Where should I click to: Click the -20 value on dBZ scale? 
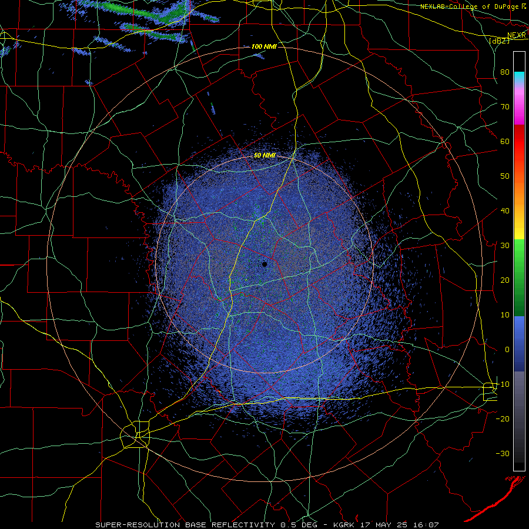point(503,418)
